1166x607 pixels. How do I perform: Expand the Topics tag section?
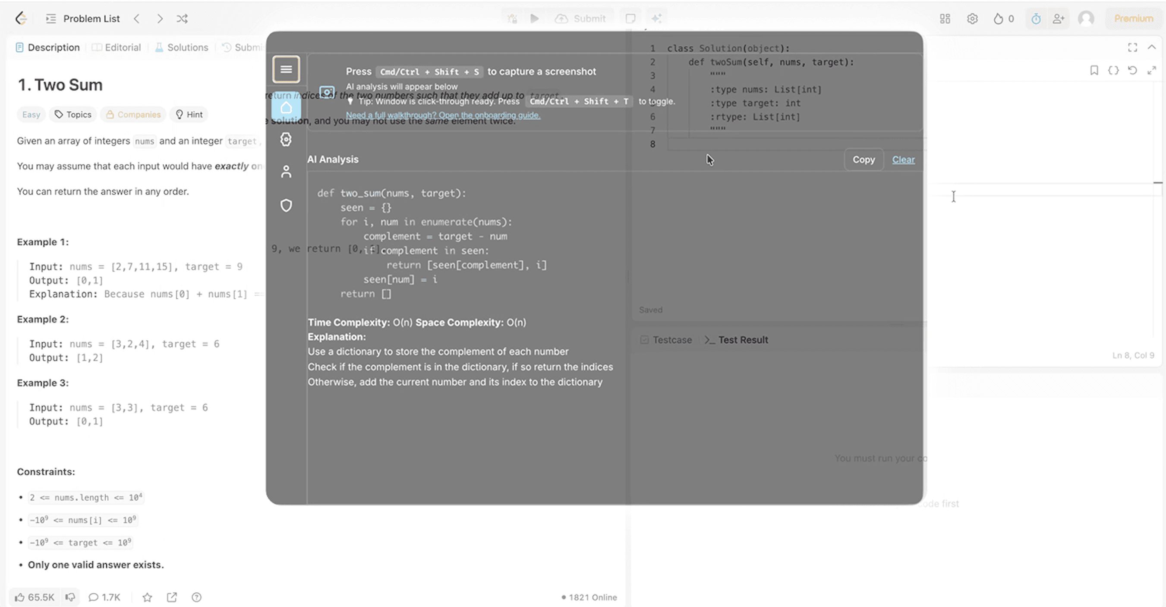[73, 114]
